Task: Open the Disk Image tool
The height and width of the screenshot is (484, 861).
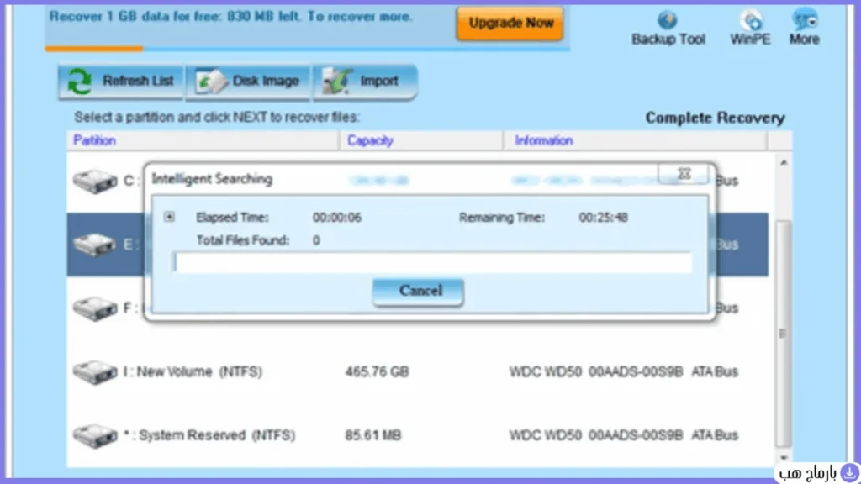Action: [x=248, y=82]
